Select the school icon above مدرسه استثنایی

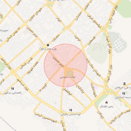(x=124, y=93)
